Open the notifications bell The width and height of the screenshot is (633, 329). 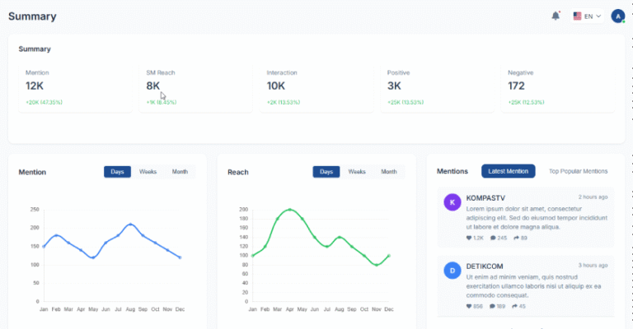(x=556, y=16)
